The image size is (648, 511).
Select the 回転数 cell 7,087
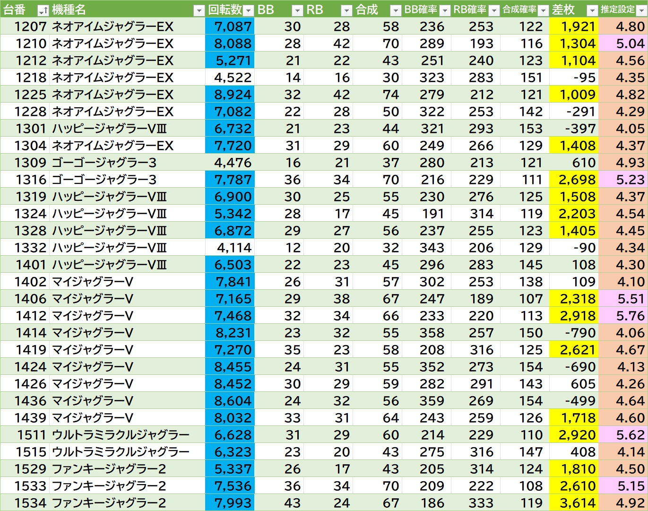point(230,26)
